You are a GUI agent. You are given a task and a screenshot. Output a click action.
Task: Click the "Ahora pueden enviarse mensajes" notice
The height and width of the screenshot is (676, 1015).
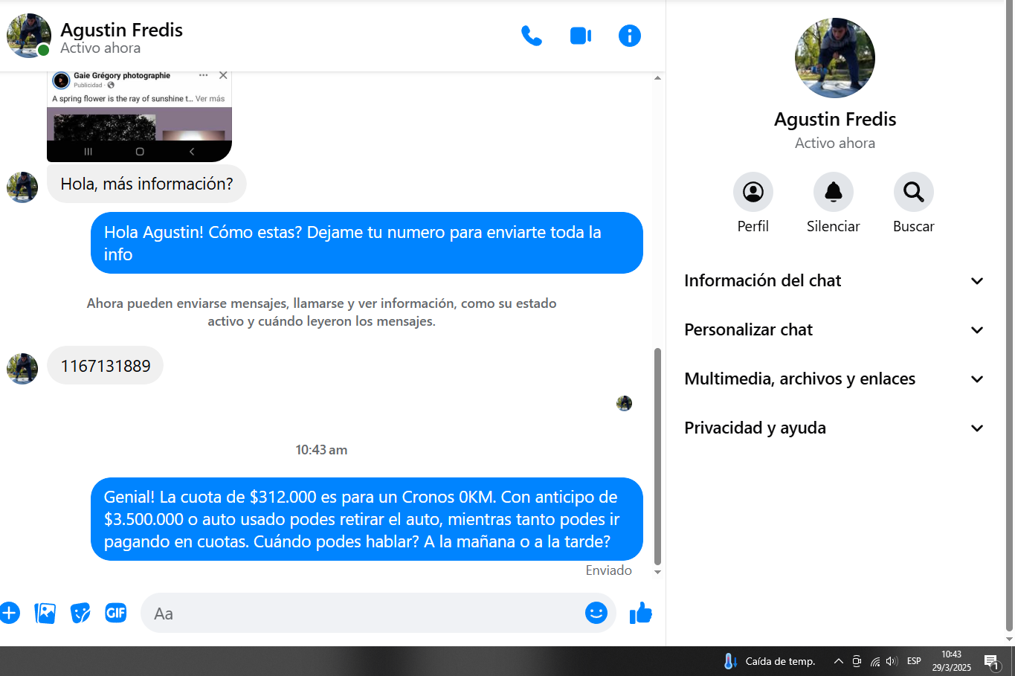[x=321, y=312]
